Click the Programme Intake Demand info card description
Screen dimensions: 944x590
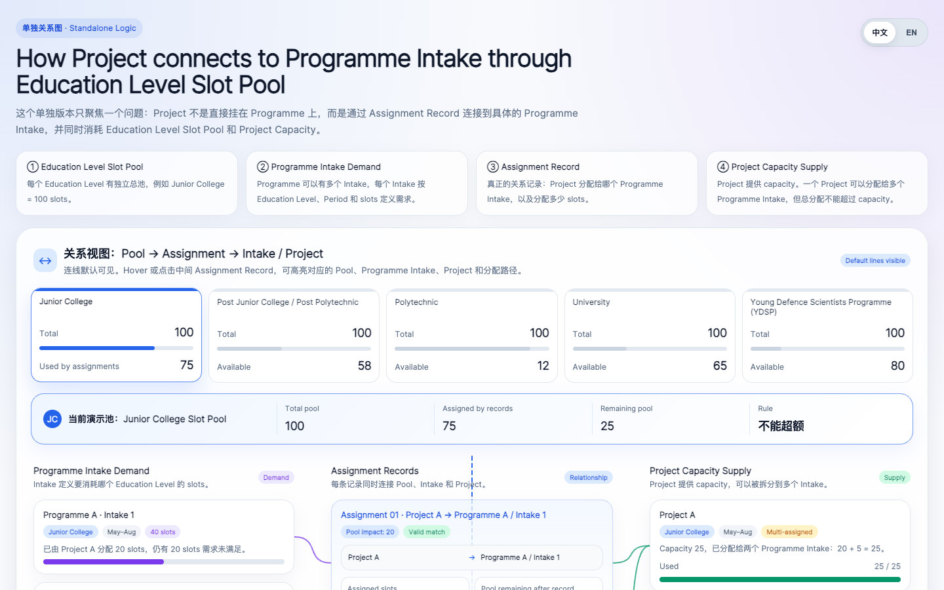[341, 191]
